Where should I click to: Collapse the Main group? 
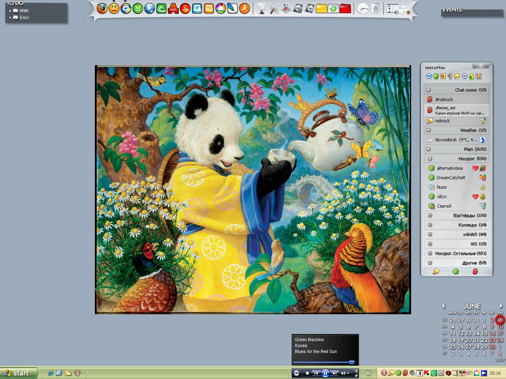428,149
